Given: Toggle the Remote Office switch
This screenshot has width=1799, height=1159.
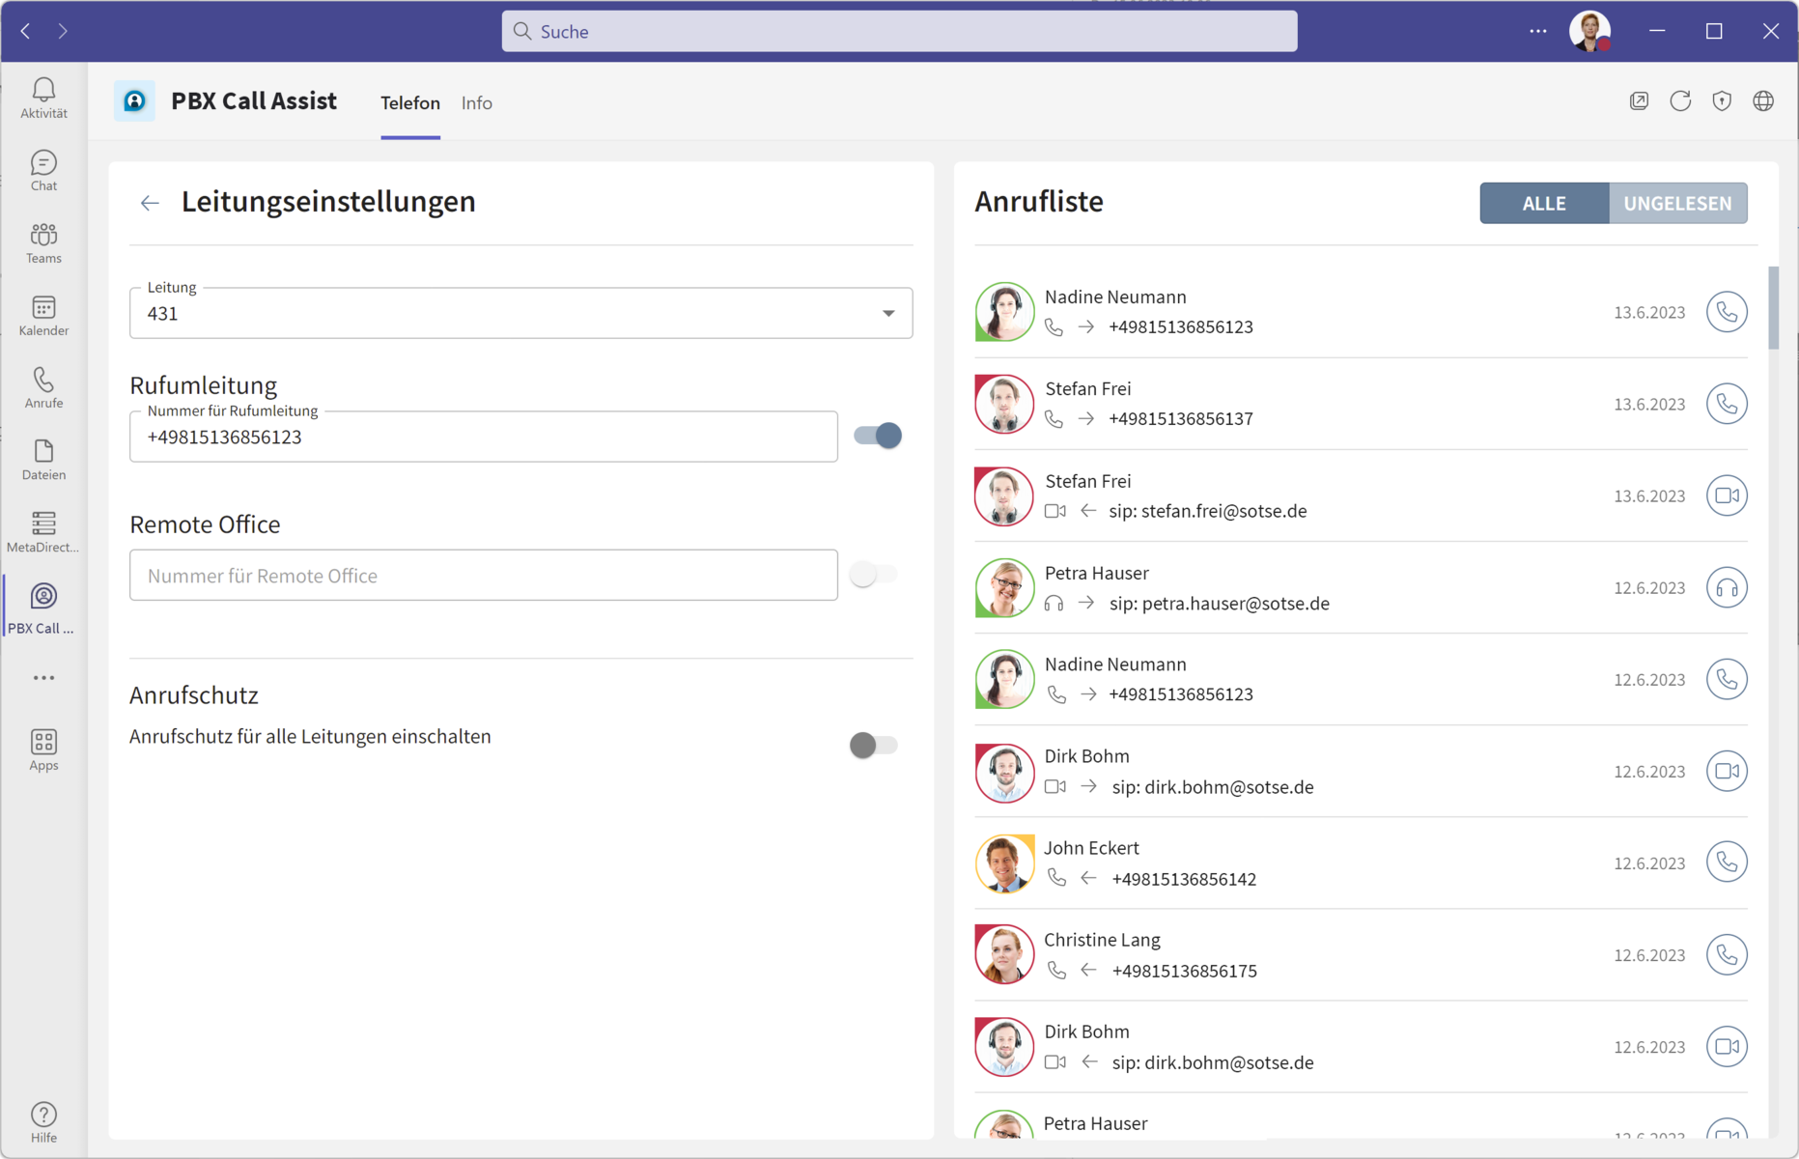Looking at the screenshot, I should tap(873, 575).
